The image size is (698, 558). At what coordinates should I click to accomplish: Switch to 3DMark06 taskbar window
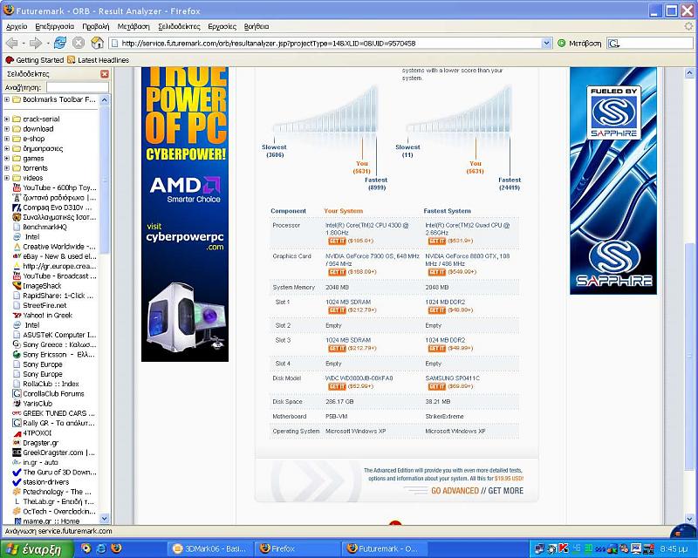(x=210, y=548)
